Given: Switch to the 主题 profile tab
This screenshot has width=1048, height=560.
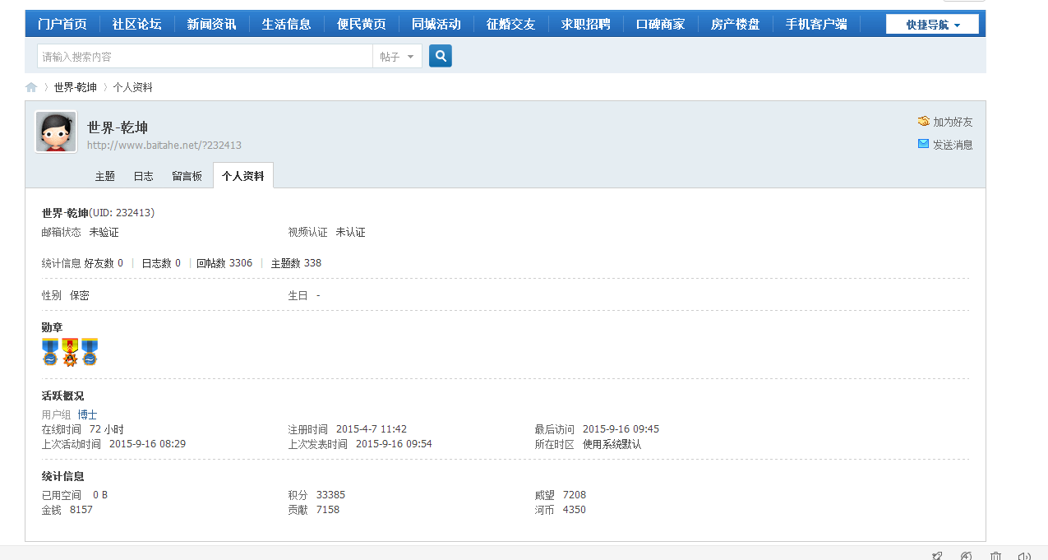Looking at the screenshot, I should (105, 176).
